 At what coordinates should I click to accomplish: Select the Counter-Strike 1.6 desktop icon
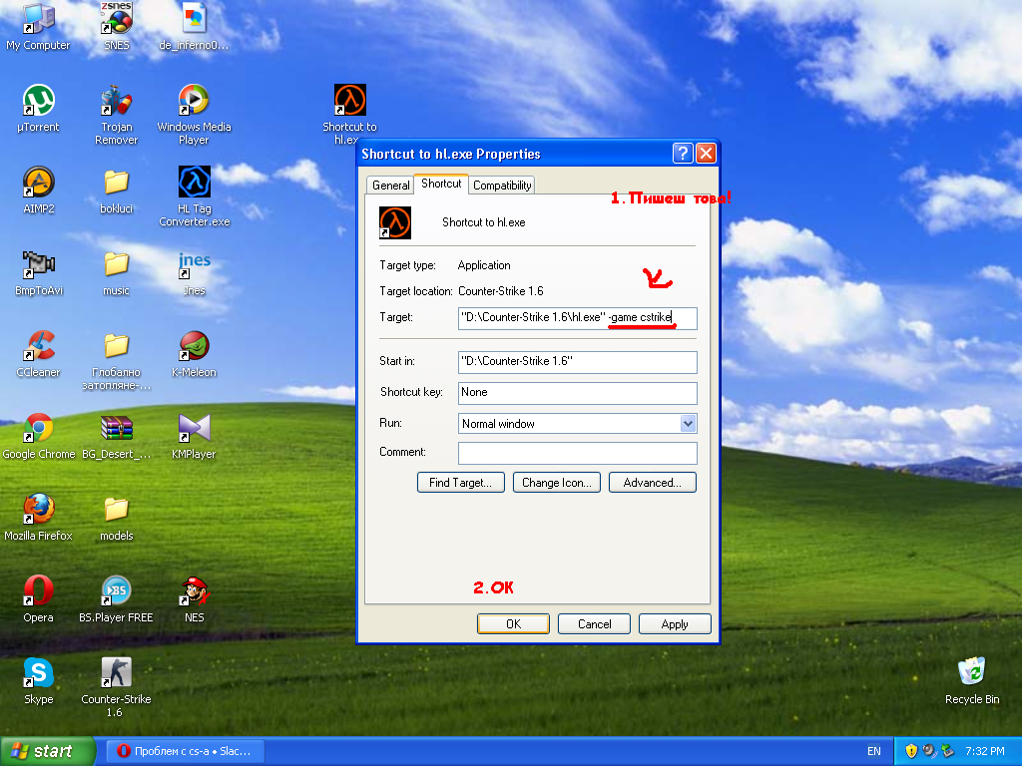click(116, 686)
